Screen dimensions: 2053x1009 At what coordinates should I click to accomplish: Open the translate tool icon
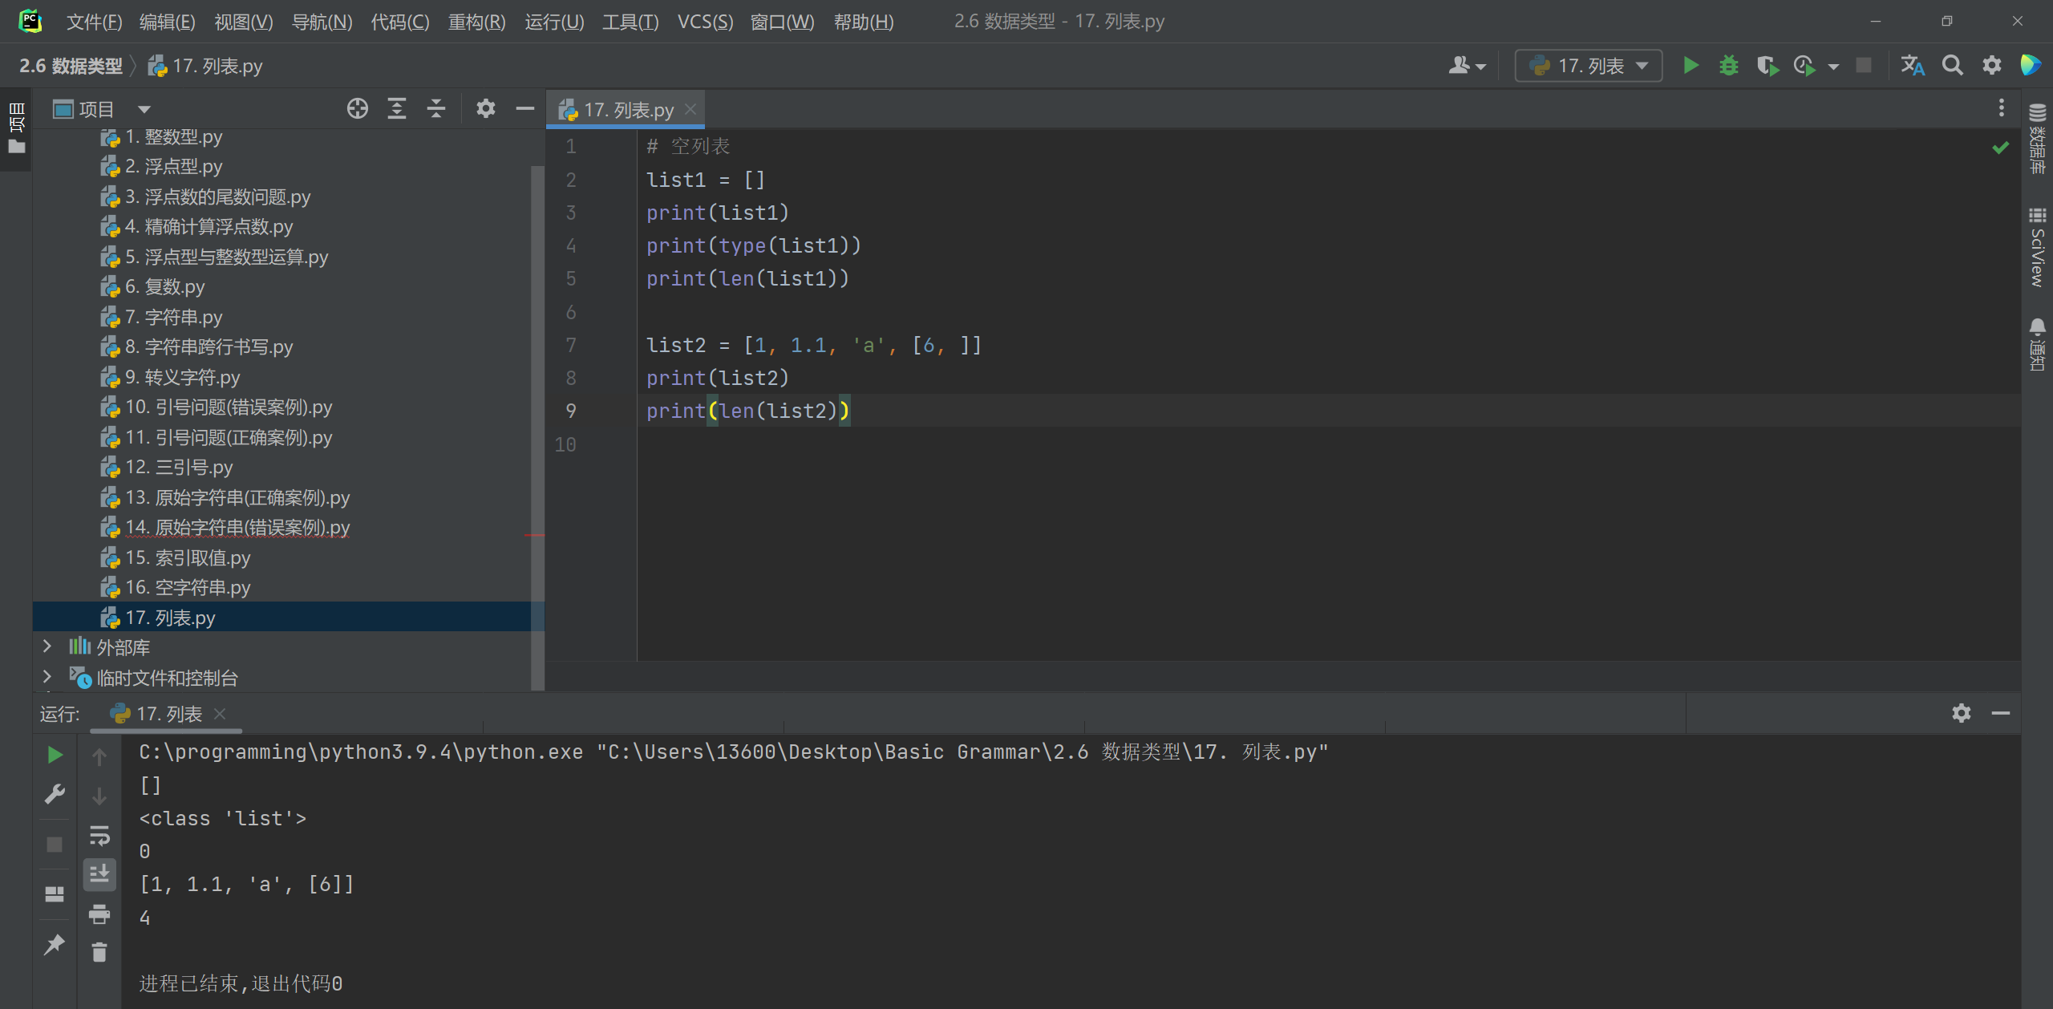(x=1913, y=65)
